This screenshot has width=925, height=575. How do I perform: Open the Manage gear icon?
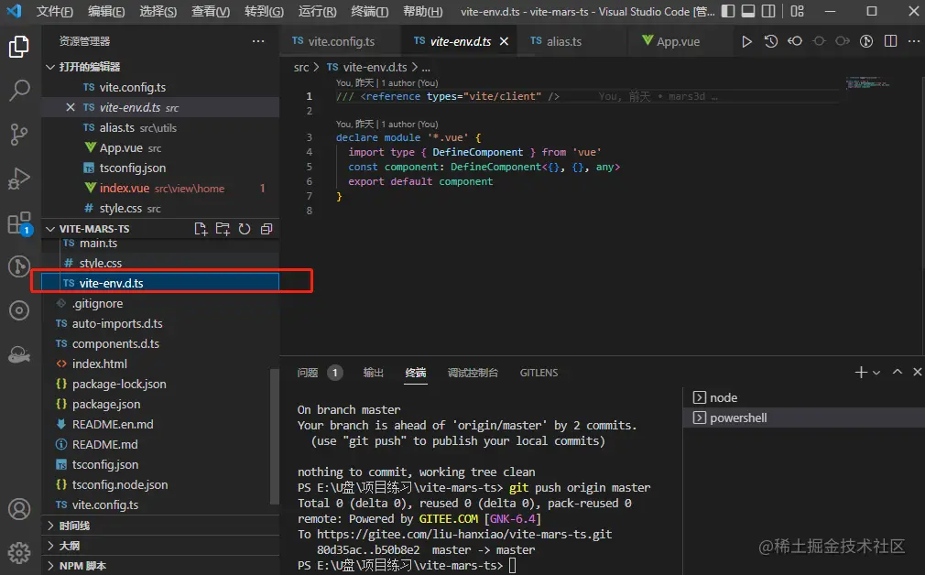pyautogui.click(x=19, y=553)
